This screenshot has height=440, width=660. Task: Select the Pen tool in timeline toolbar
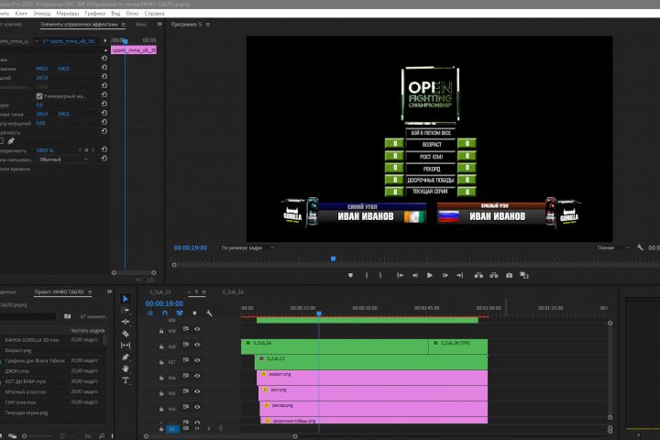tap(126, 357)
